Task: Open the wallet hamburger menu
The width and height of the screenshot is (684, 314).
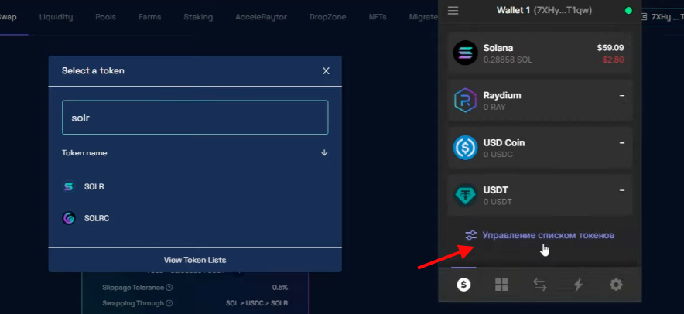Action: point(453,11)
